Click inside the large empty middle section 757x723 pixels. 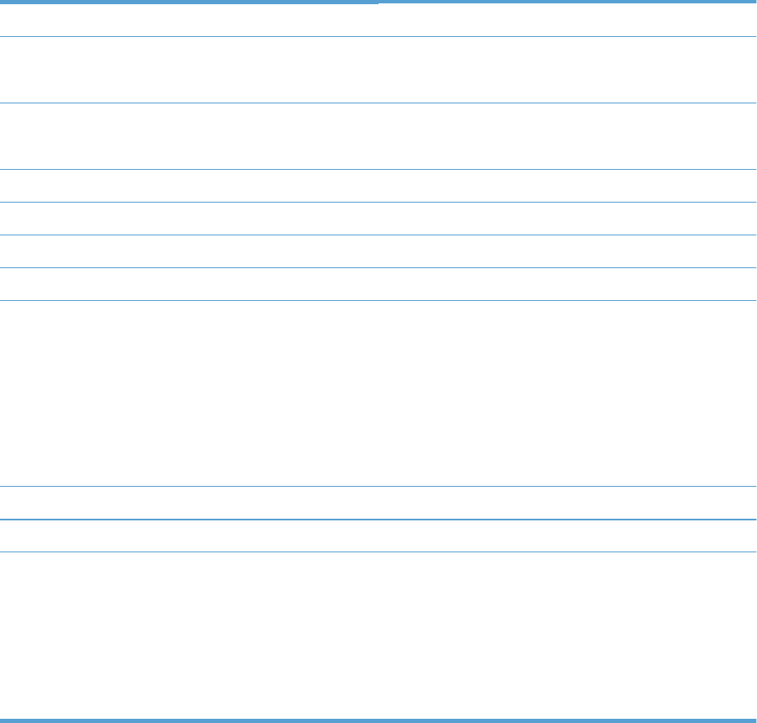click(378, 393)
